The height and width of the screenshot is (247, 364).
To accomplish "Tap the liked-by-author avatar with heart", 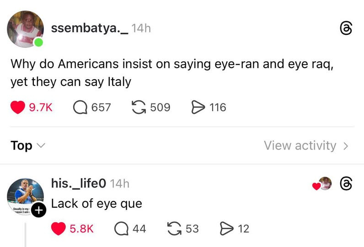I will point(322,183).
